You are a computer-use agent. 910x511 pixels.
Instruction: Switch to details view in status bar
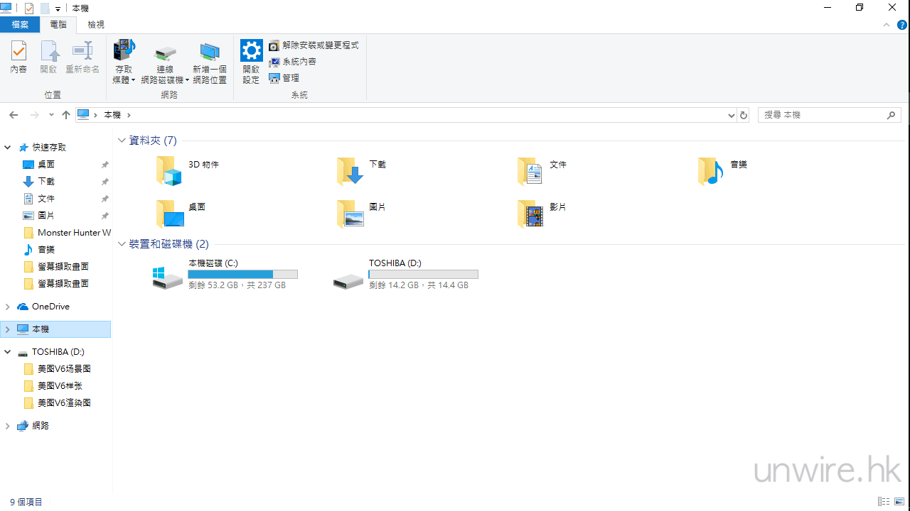click(884, 502)
